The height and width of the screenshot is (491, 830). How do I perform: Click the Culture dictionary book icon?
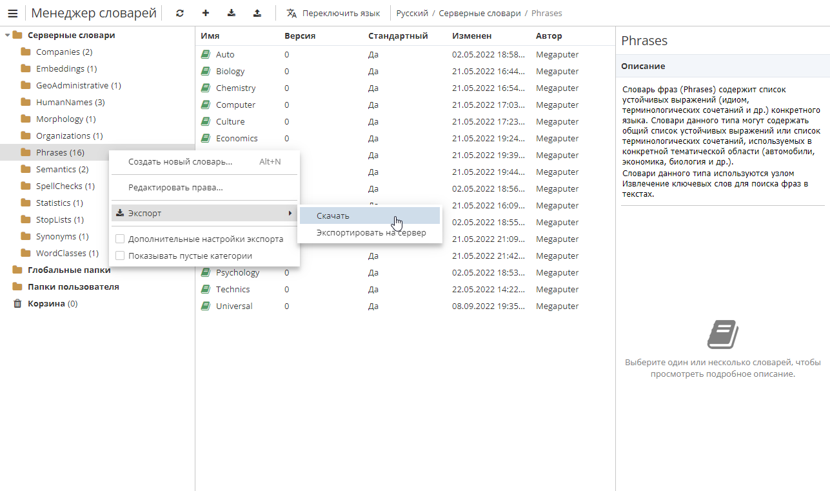pyautogui.click(x=206, y=122)
